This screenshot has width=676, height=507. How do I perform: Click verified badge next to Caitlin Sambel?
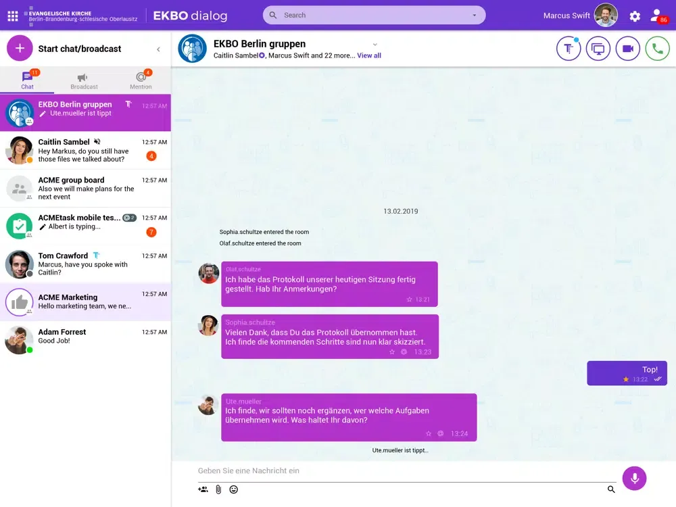[x=262, y=55]
